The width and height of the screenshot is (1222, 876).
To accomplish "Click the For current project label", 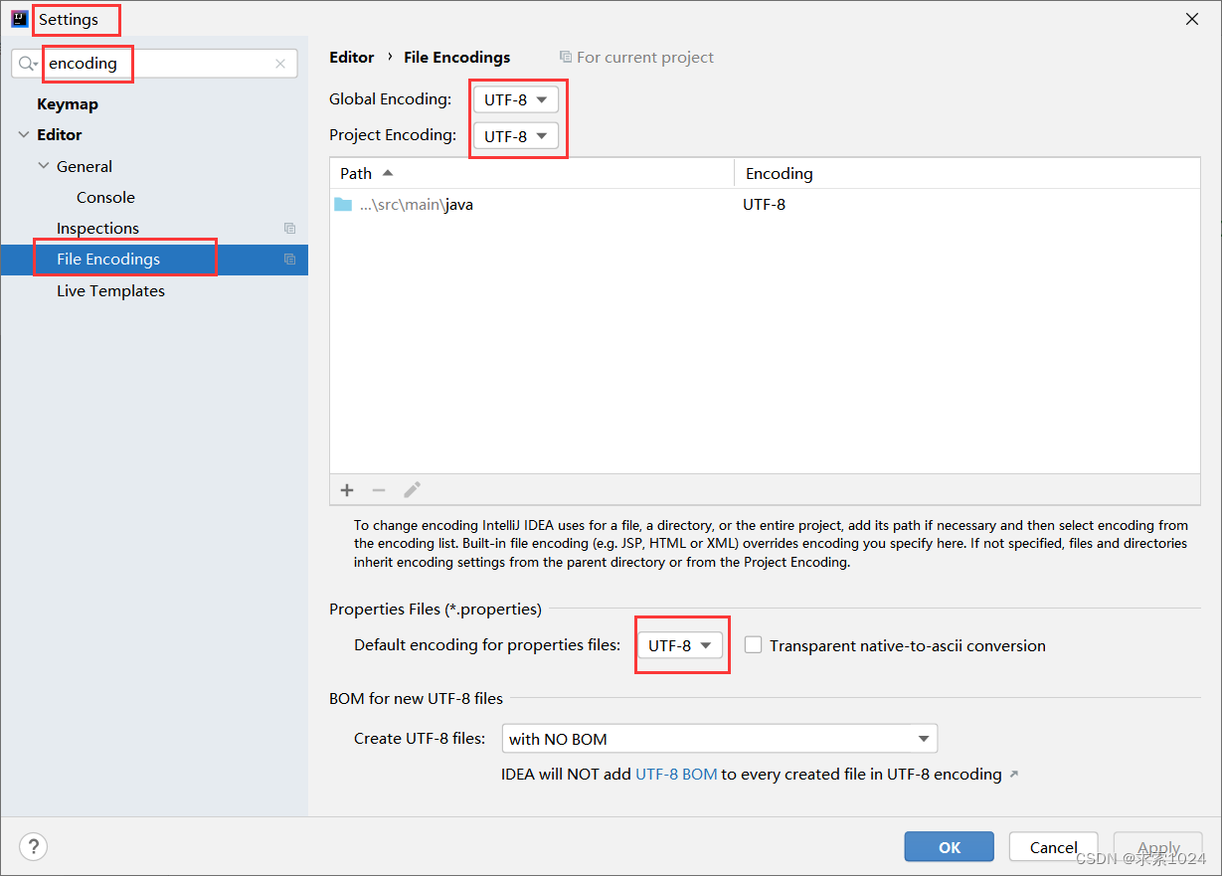I will click(x=645, y=58).
